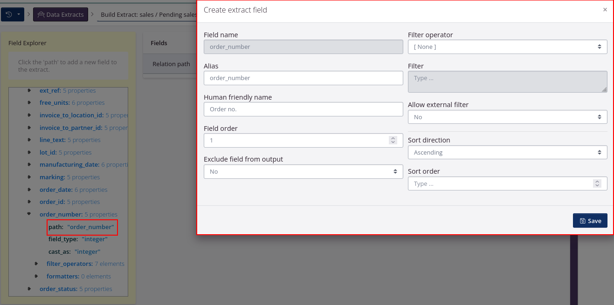Open the Exclude field from output dropdown

click(x=303, y=171)
